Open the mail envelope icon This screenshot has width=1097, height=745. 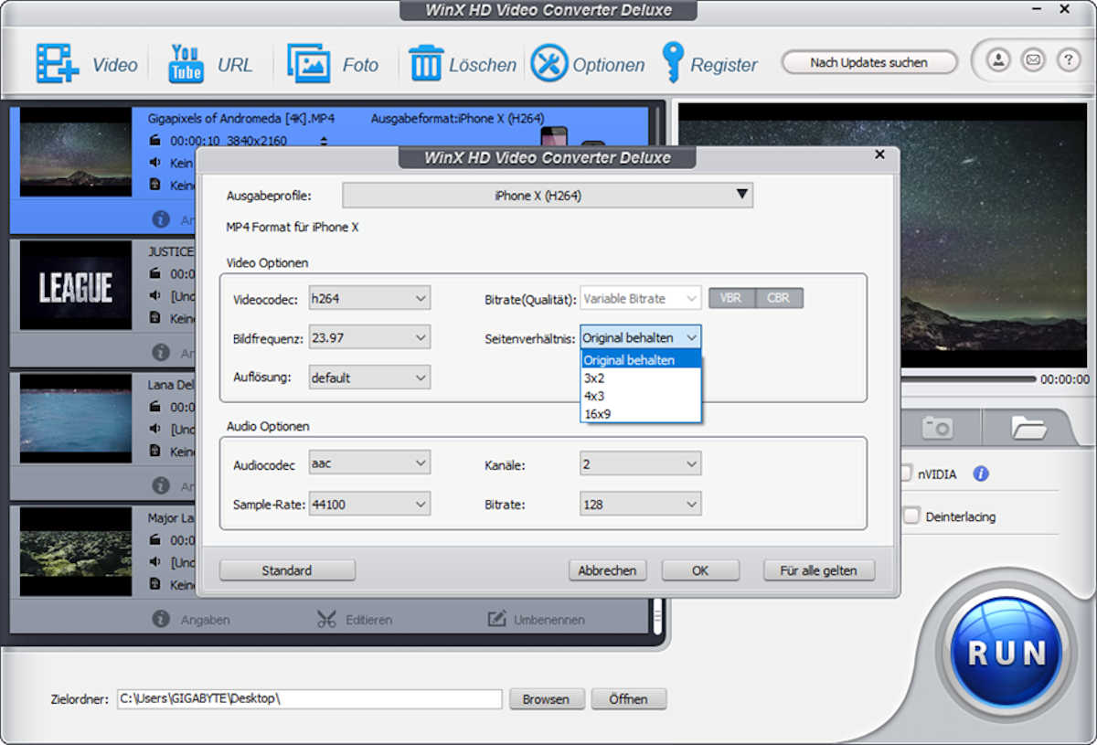pos(1033,61)
